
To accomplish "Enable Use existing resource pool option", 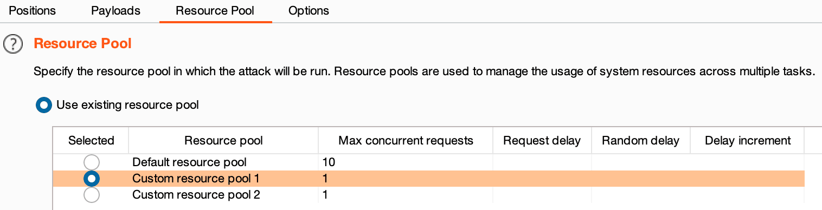I will pyautogui.click(x=44, y=105).
